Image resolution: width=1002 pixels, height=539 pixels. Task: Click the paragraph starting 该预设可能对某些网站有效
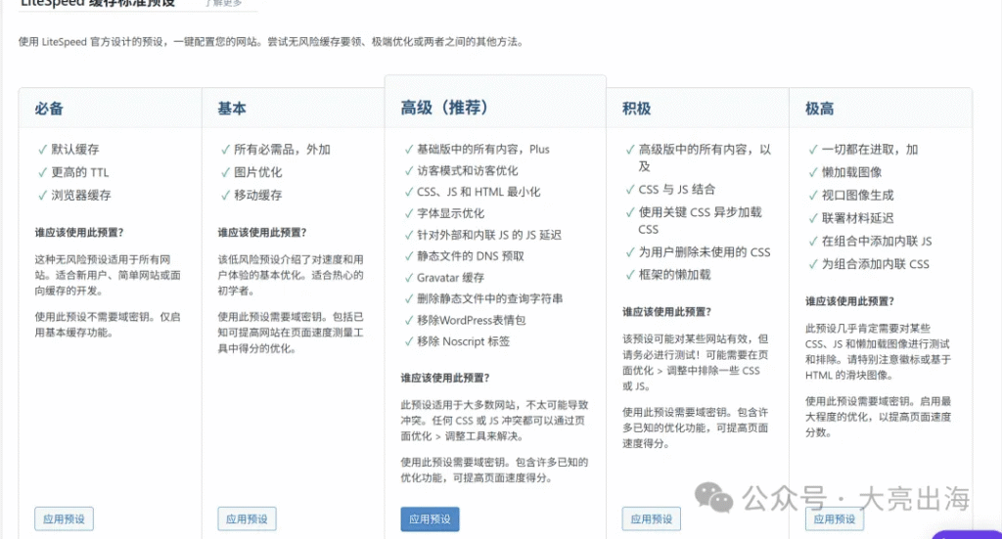(696, 363)
